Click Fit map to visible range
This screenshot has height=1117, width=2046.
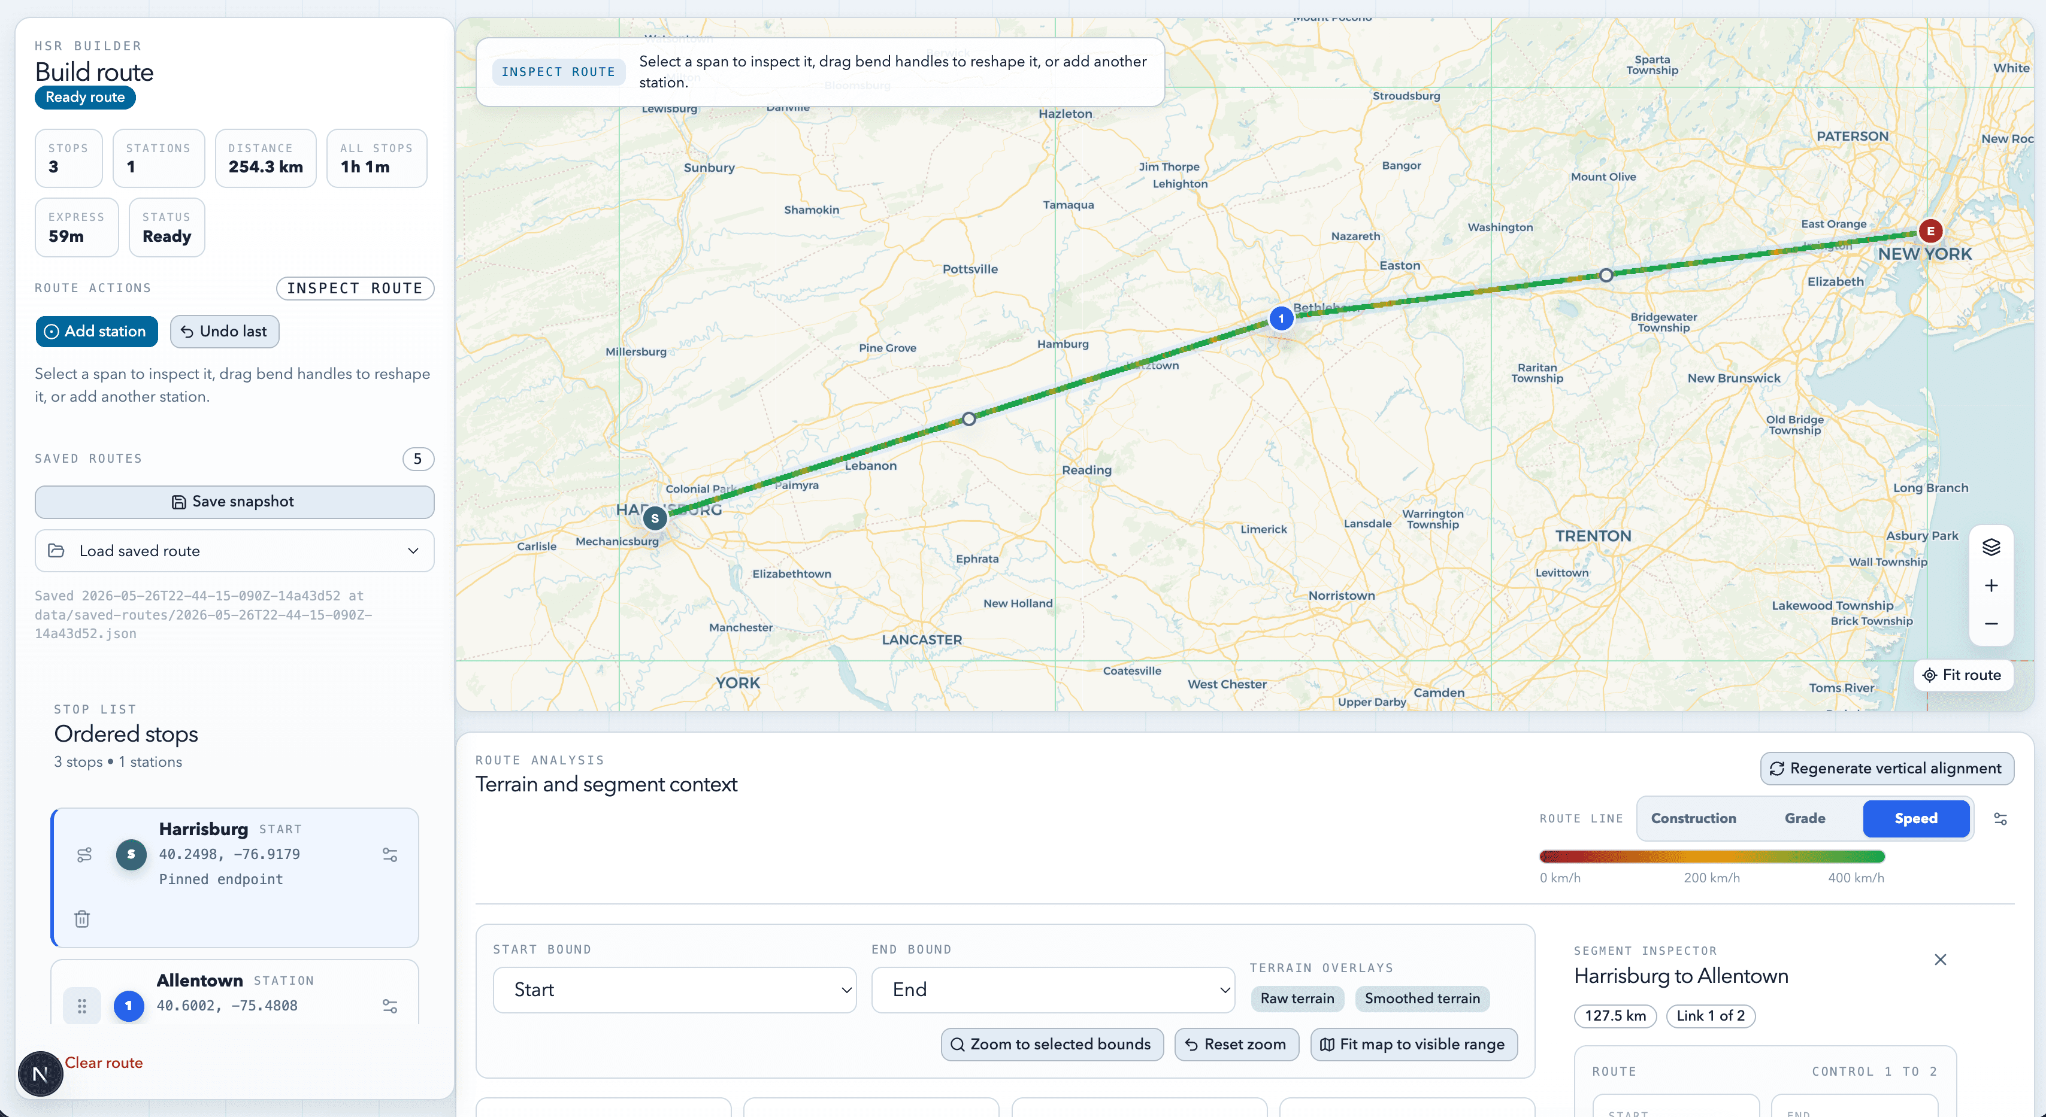1413,1045
